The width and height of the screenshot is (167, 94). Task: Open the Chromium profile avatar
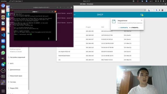(x=162, y=10)
